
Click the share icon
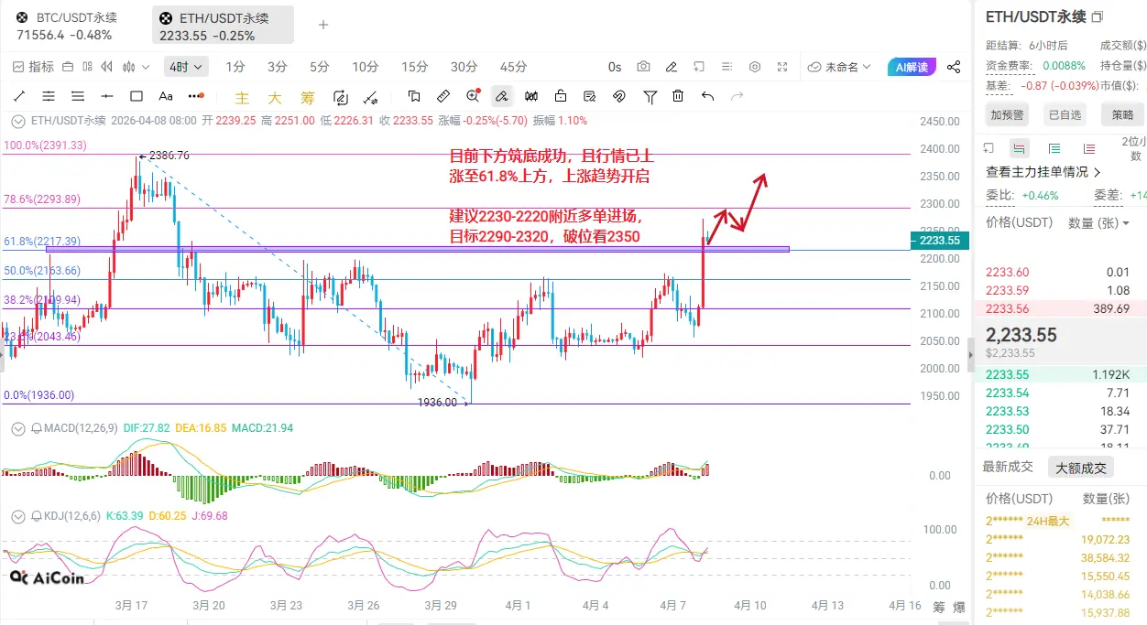click(x=954, y=67)
